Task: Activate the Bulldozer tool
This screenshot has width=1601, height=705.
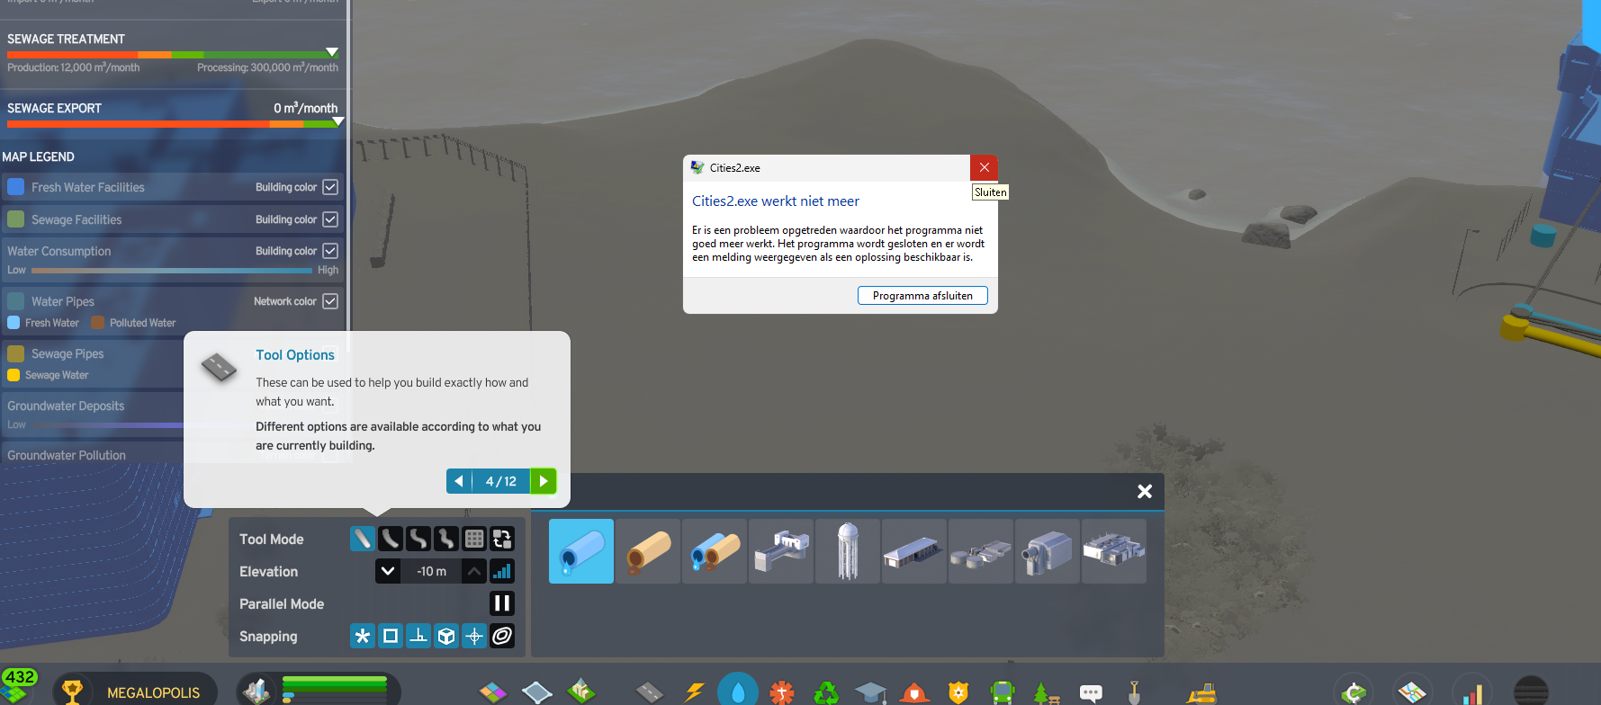Action: [x=1201, y=692]
